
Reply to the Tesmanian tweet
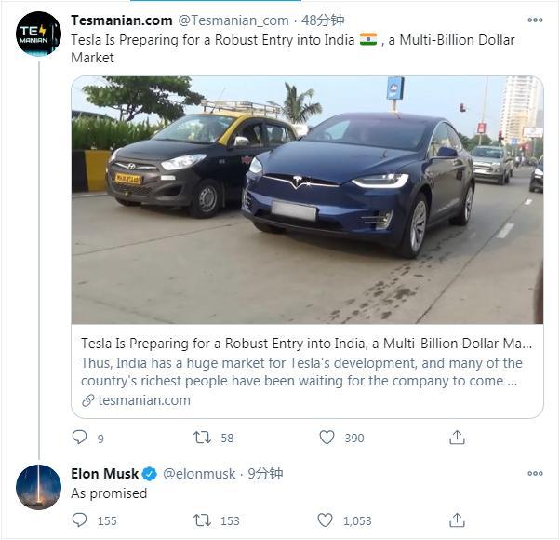(80, 438)
